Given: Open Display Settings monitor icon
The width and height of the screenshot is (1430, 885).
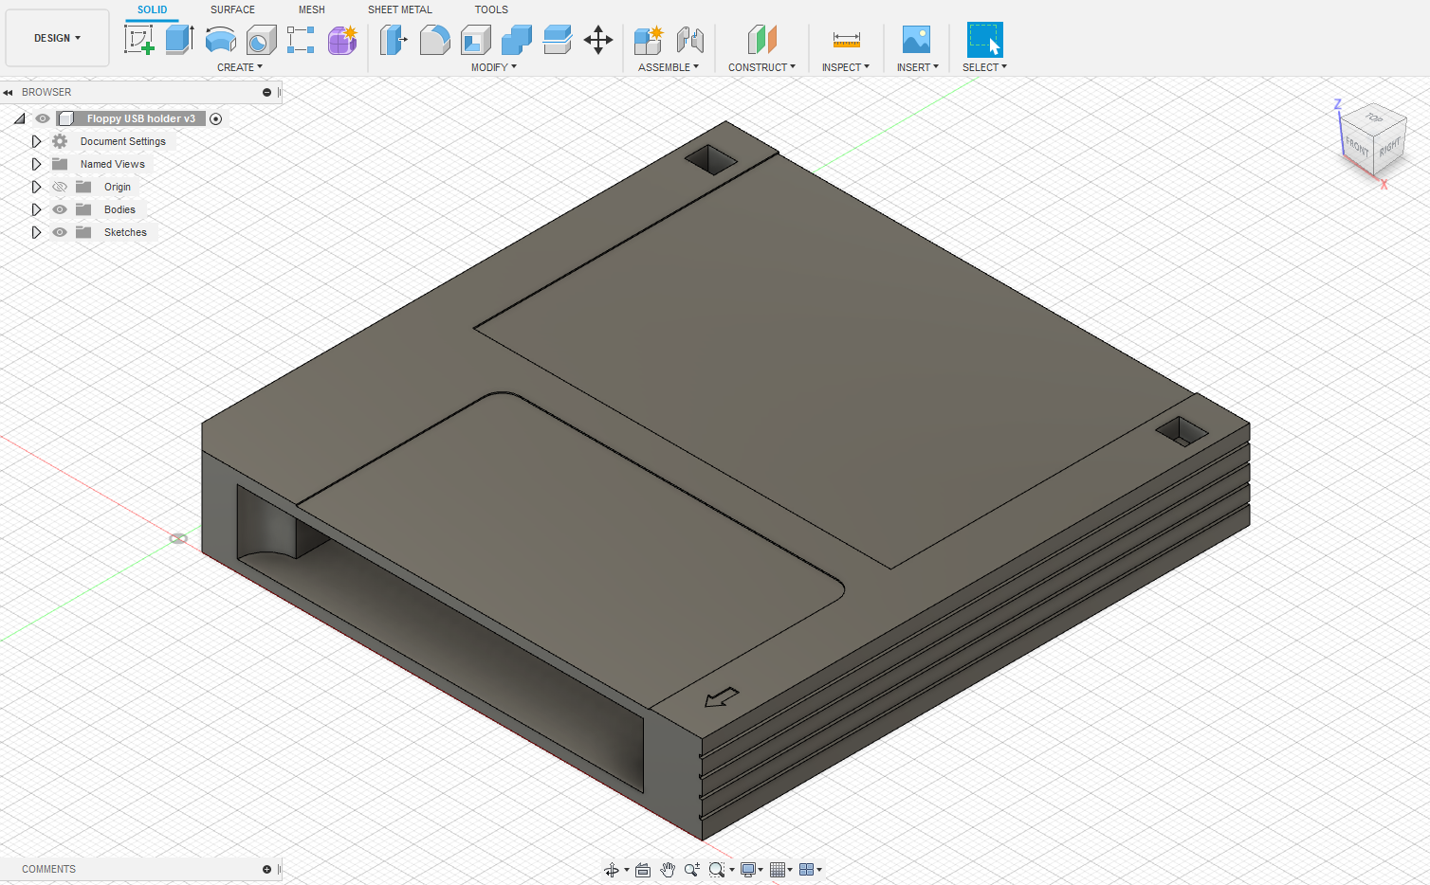Looking at the screenshot, I should coord(748,870).
